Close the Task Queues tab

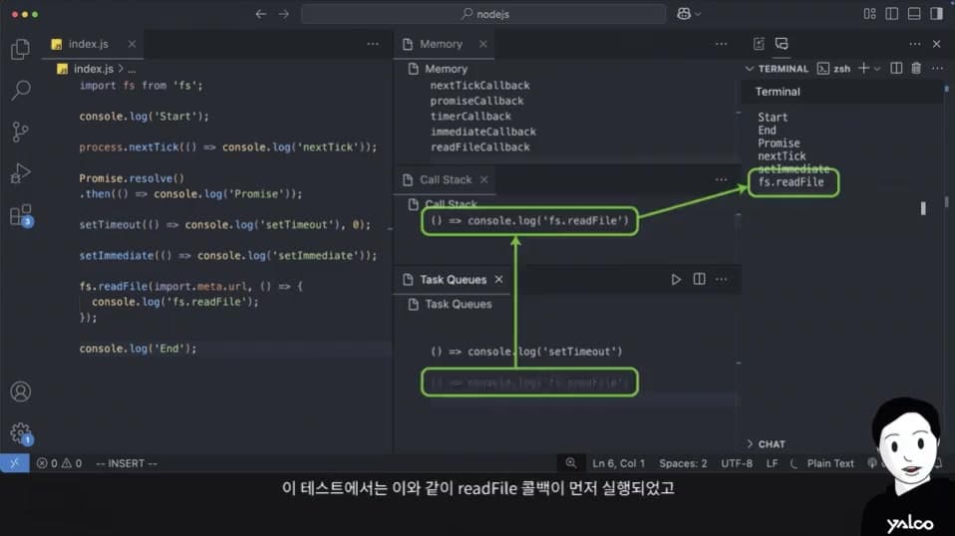coord(498,279)
